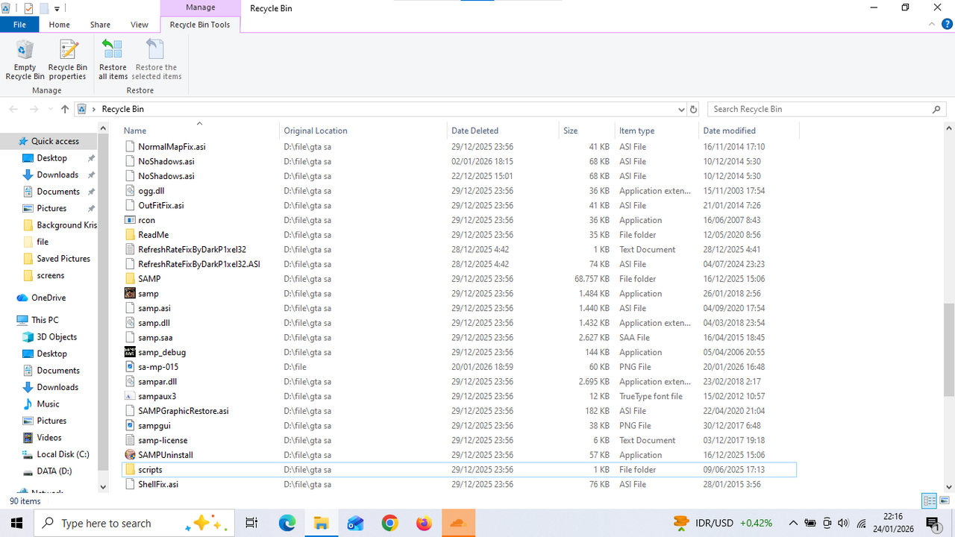Viewport: 955px width, 537px height.
Task: Open Windows Start menu
Action: coord(16,523)
